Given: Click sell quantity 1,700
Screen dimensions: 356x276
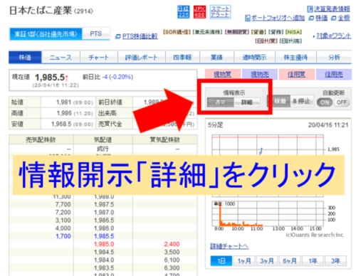Looking at the screenshot, I should tap(63, 236).
